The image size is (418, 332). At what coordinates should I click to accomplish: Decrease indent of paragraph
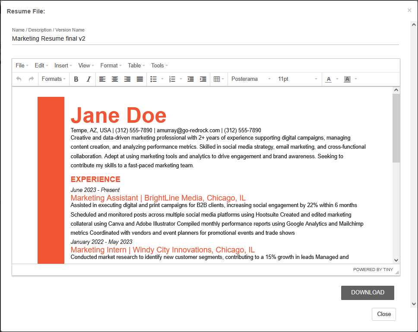pyautogui.click(x=190, y=79)
